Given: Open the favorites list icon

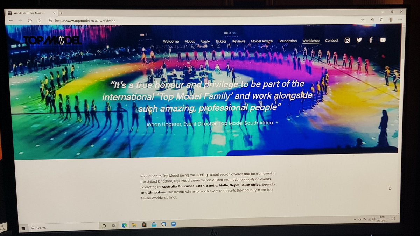Looking at the screenshot, I should 372,20.
